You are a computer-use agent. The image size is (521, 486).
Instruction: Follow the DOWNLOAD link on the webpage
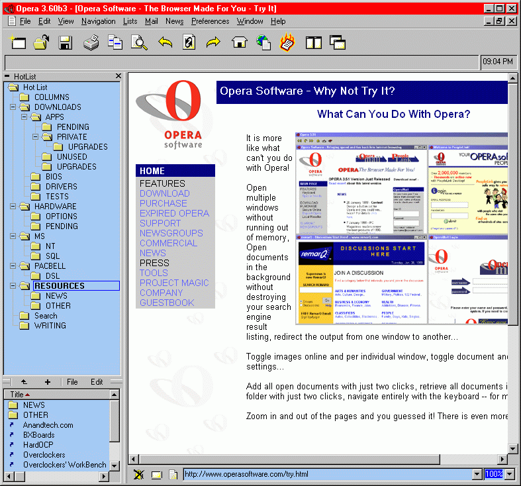164,193
